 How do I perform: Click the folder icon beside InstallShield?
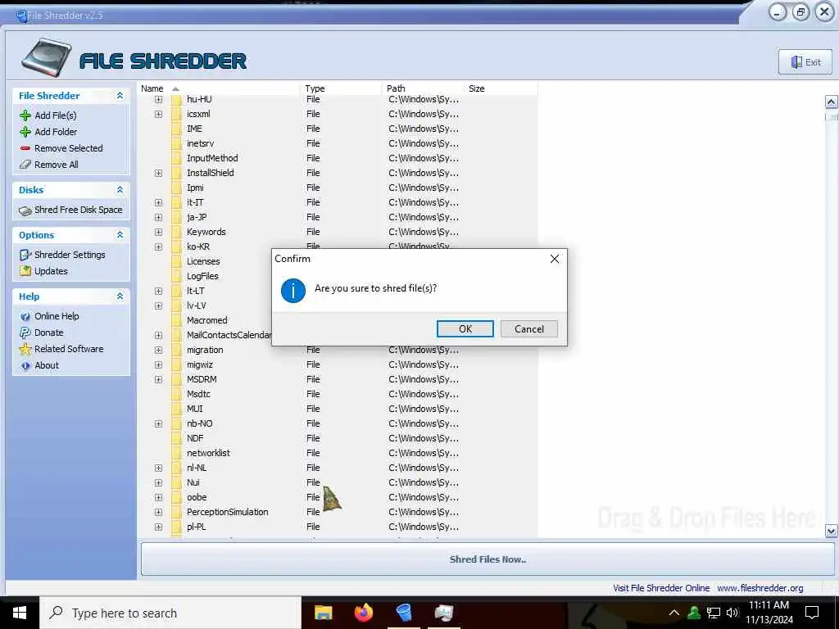pyautogui.click(x=177, y=174)
